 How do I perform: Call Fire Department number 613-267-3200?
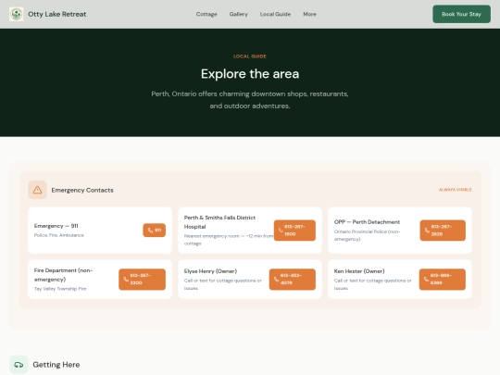point(142,280)
